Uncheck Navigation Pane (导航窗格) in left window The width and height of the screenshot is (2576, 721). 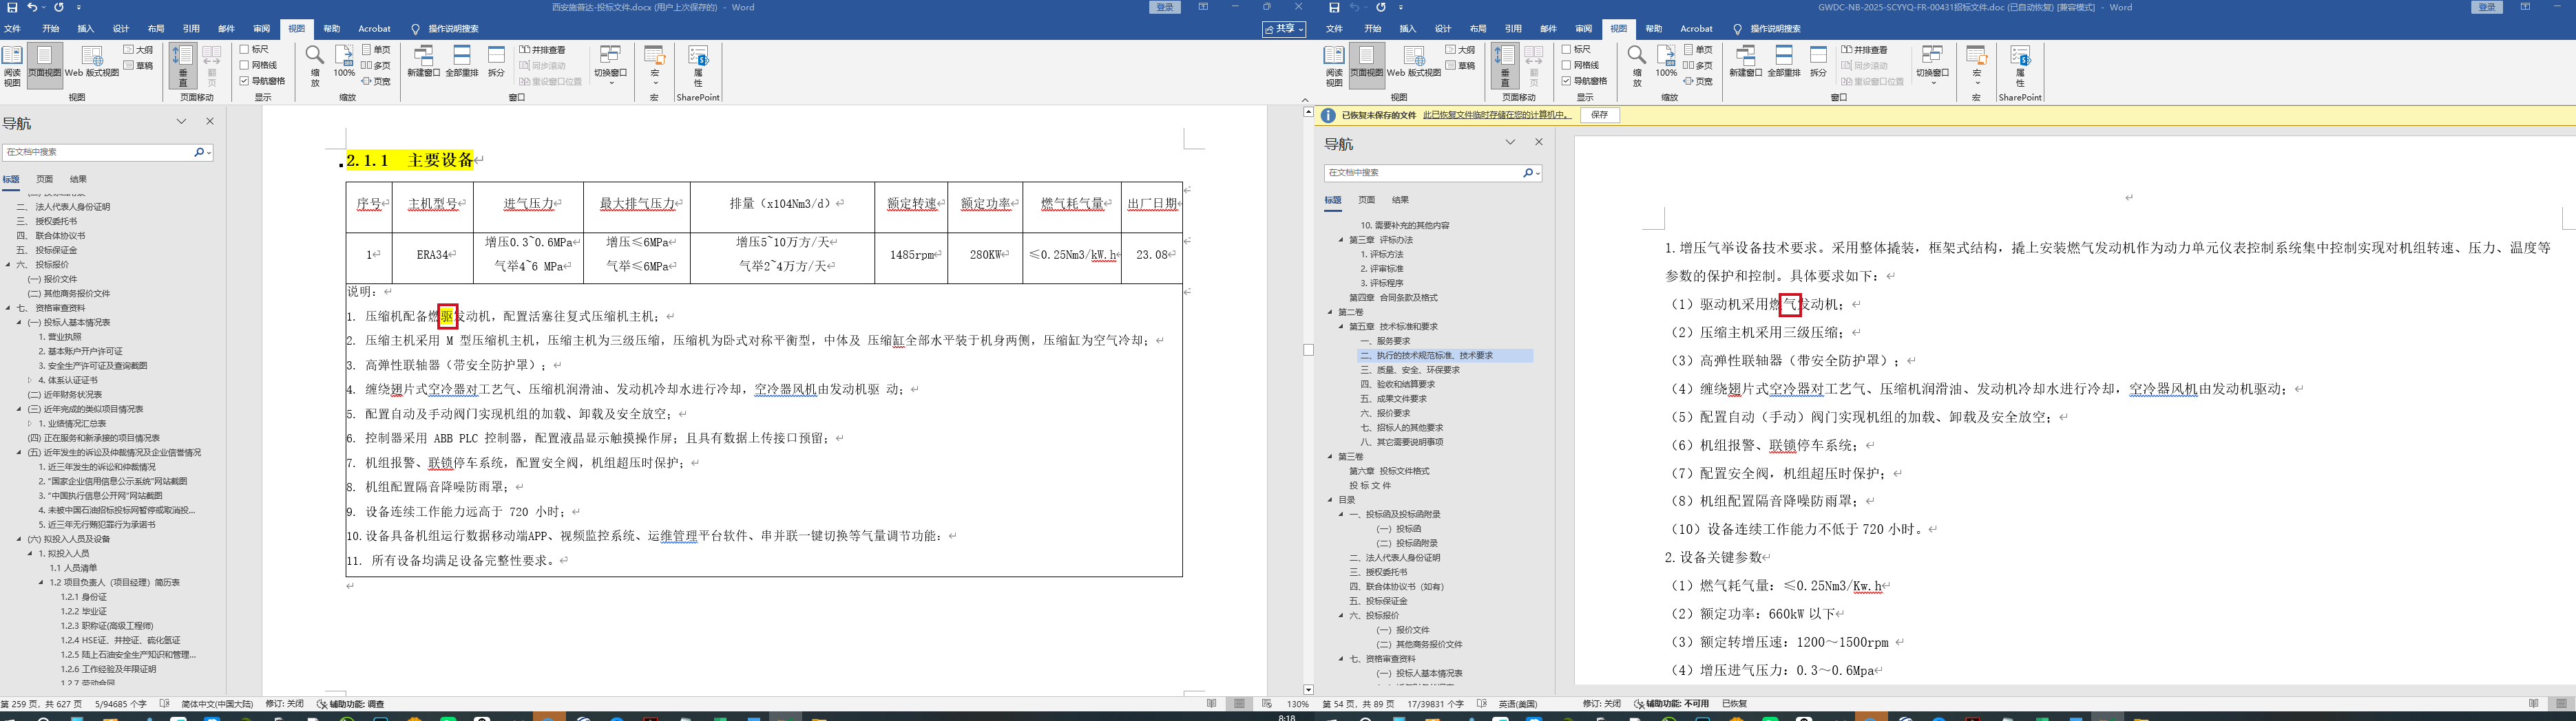coord(245,81)
